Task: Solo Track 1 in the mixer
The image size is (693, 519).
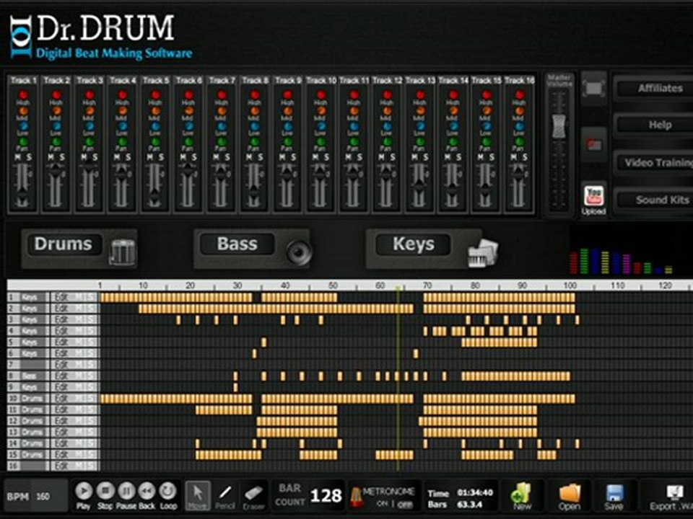Action: [29, 157]
